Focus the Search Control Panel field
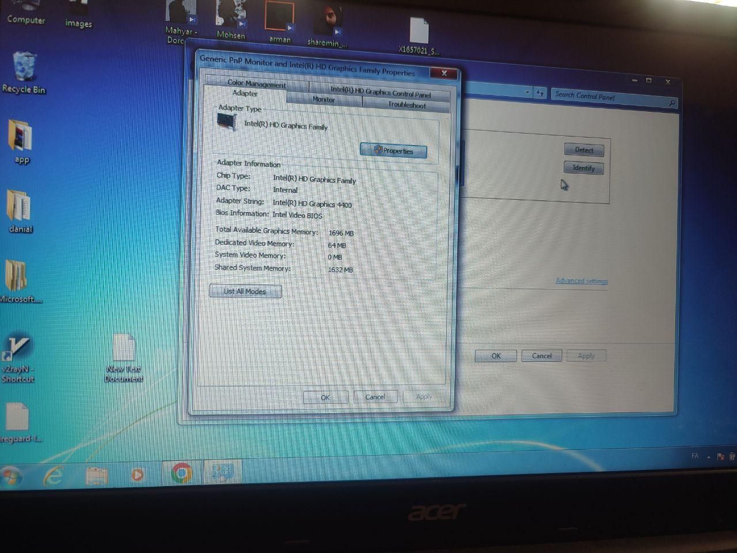Screen dimensions: 737x553 (x=614, y=98)
